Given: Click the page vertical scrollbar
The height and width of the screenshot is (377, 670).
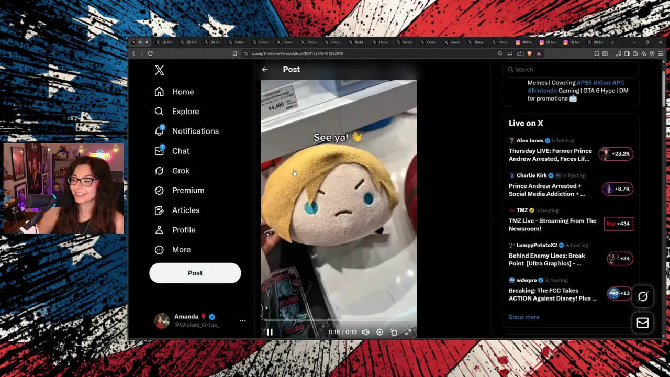Looking at the screenshot, I should click(663, 89).
